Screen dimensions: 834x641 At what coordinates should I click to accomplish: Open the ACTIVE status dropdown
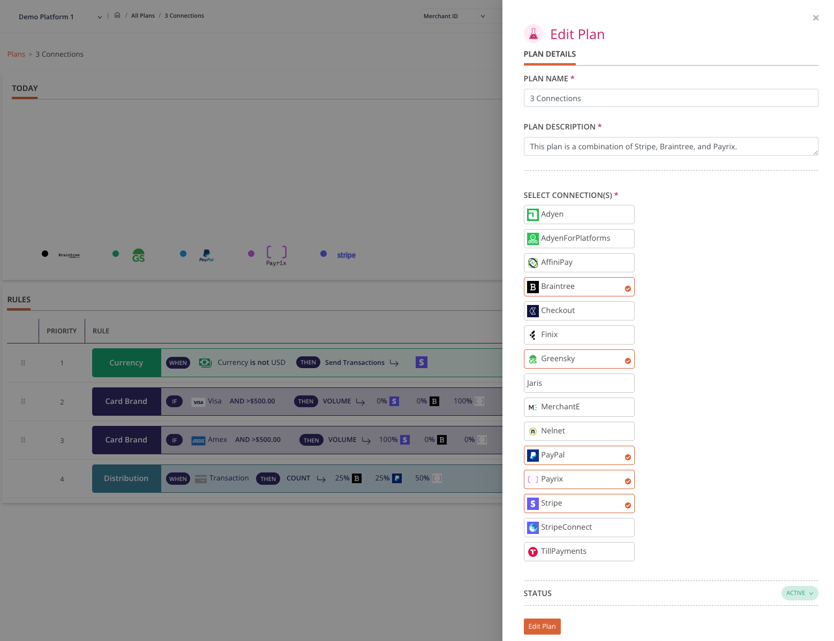coord(799,593)
